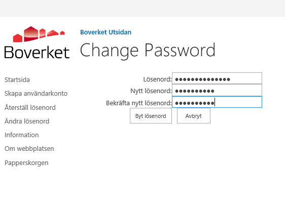Click the Bekräfta nytt lösenord: label

pos(139,103)
